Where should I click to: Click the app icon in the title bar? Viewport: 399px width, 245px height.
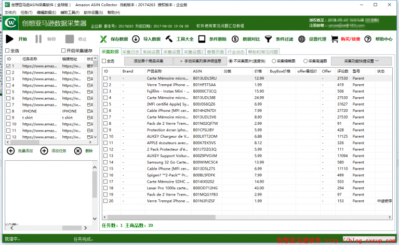[7, 5]
